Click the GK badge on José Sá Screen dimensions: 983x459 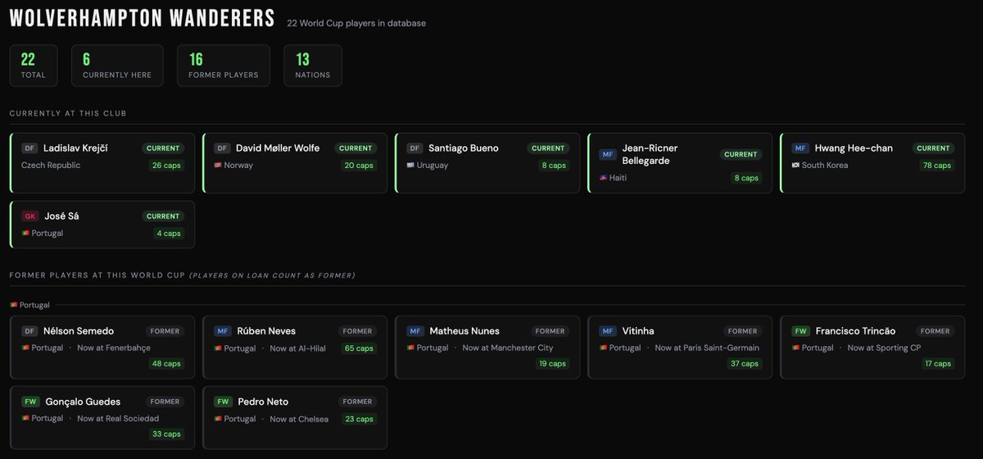pos(30,216)
